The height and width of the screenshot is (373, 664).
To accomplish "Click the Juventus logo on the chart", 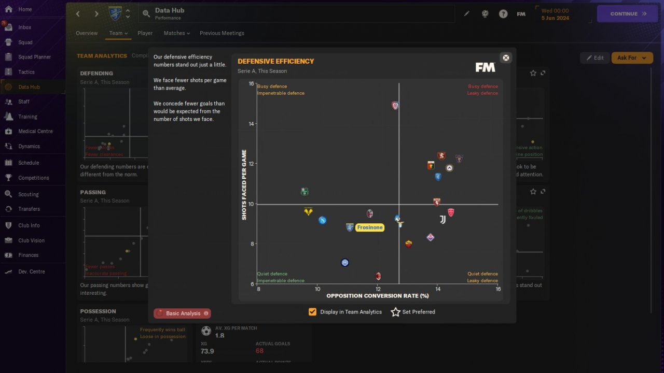I will [x=442, y=220].
